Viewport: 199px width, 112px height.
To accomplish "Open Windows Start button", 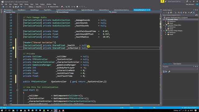I will 2,110.
